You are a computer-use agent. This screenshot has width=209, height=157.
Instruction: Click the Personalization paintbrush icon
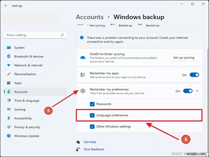pos(9,74)
